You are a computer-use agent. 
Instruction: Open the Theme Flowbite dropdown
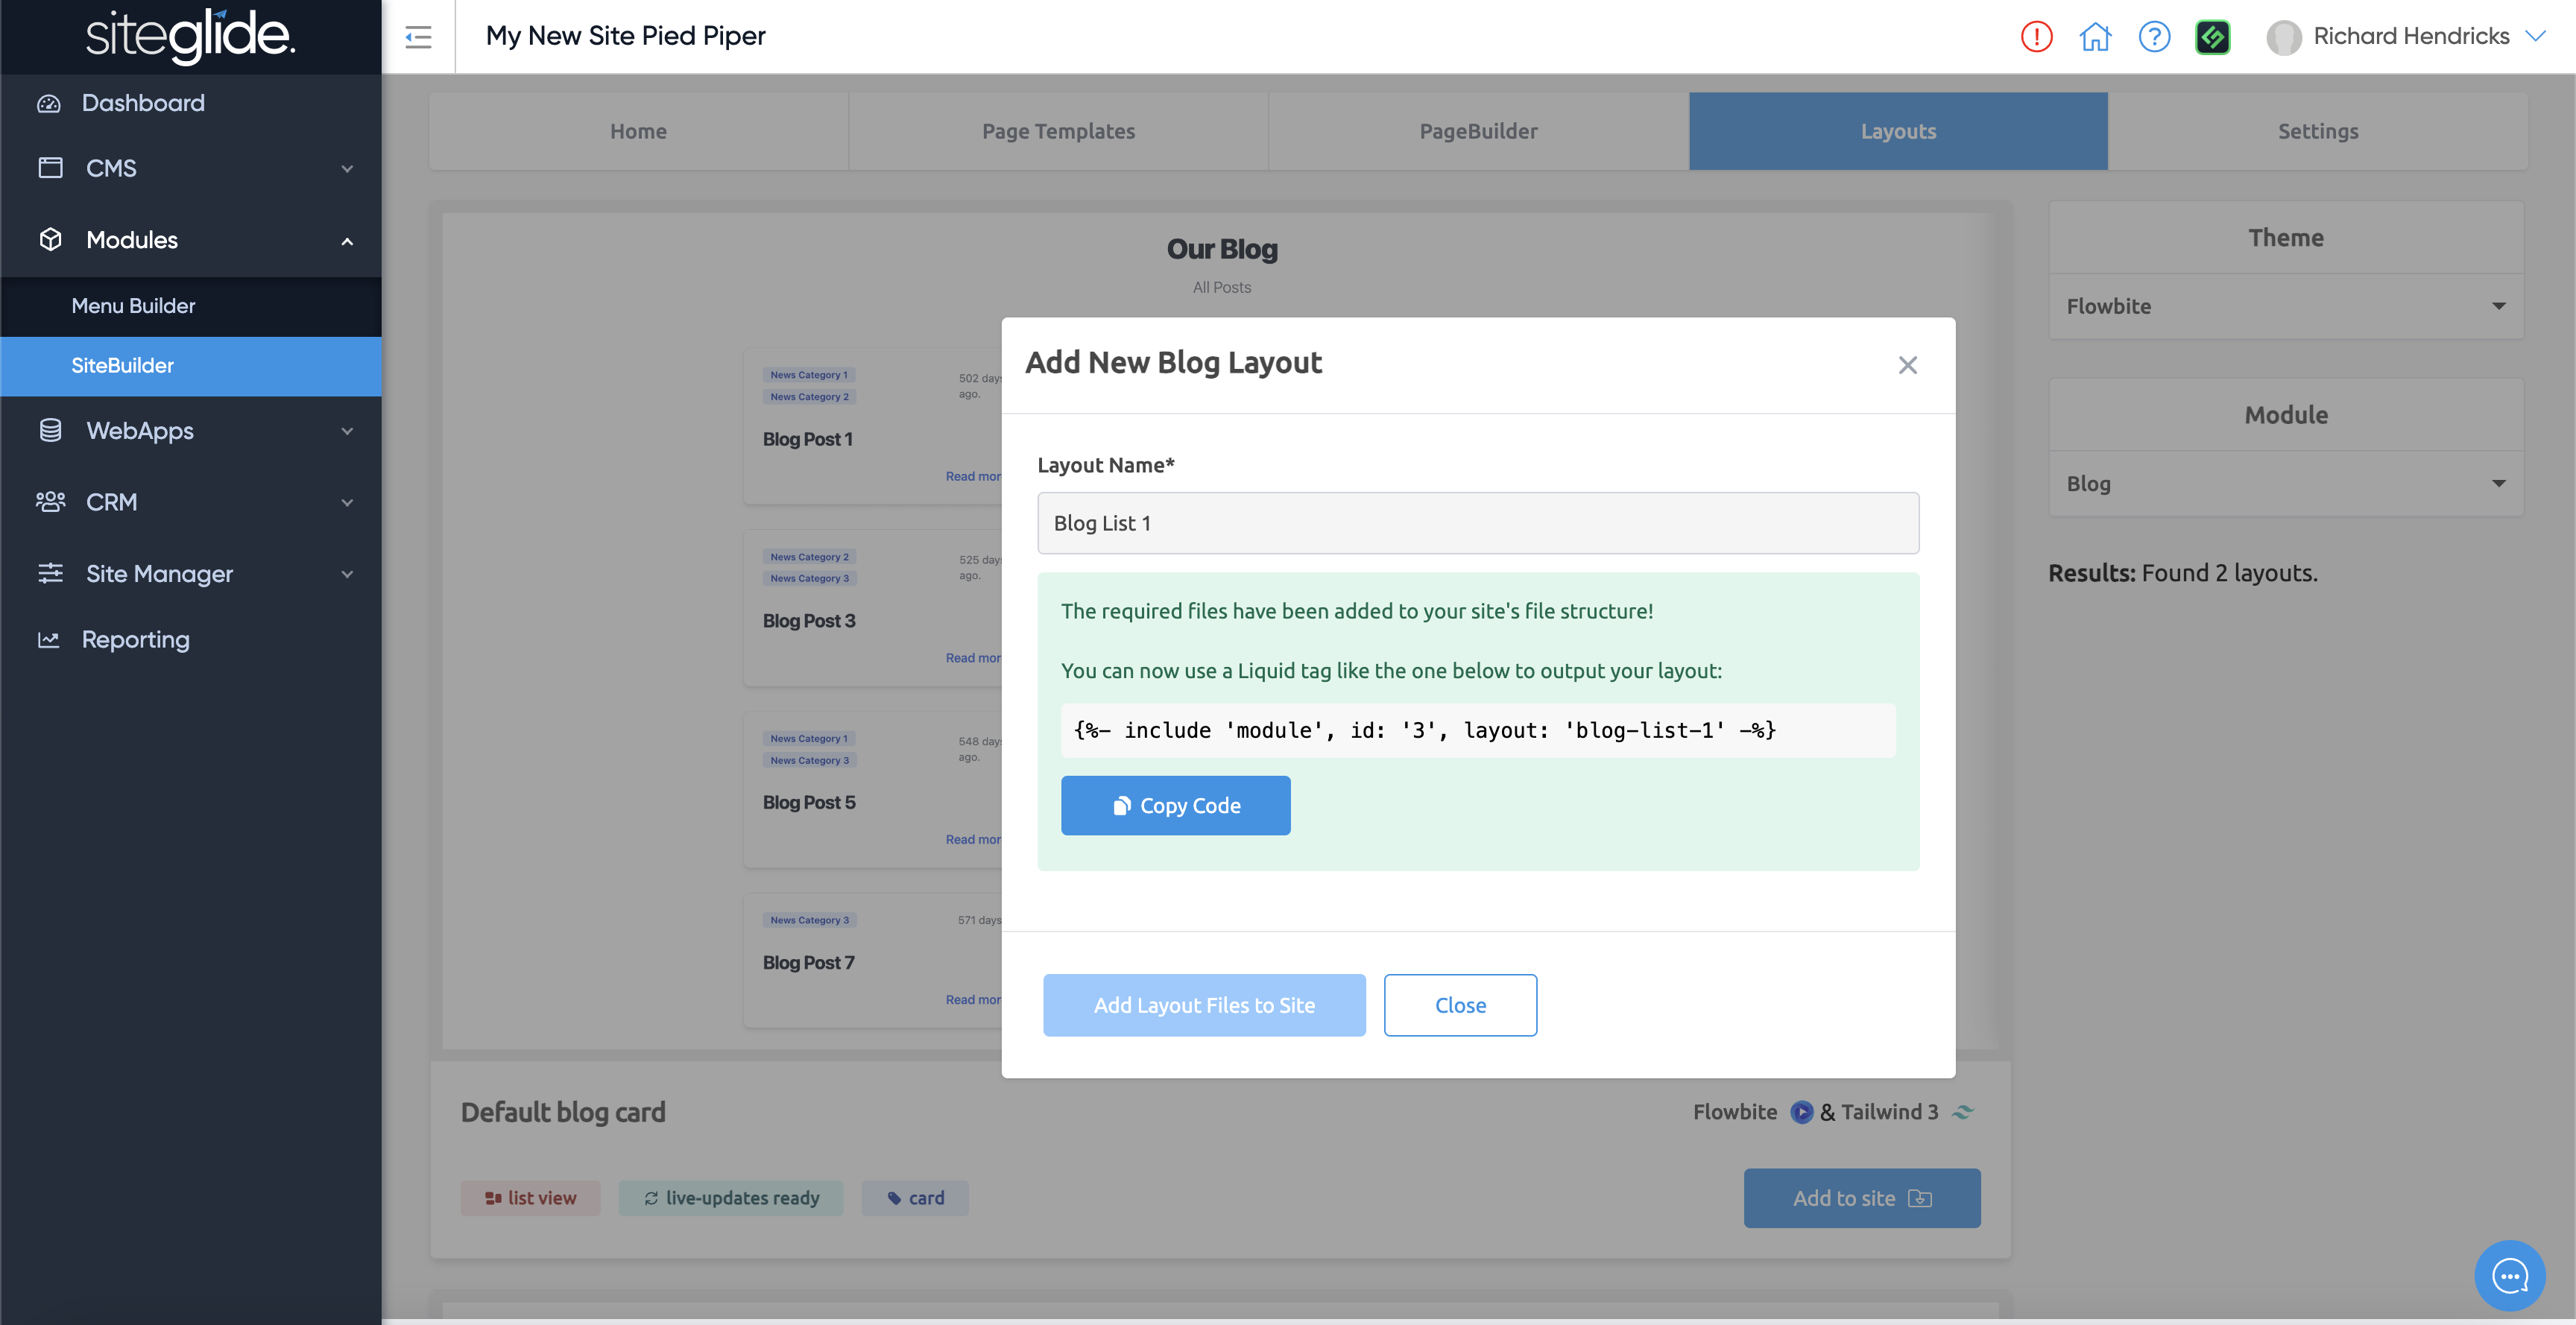2285,306
